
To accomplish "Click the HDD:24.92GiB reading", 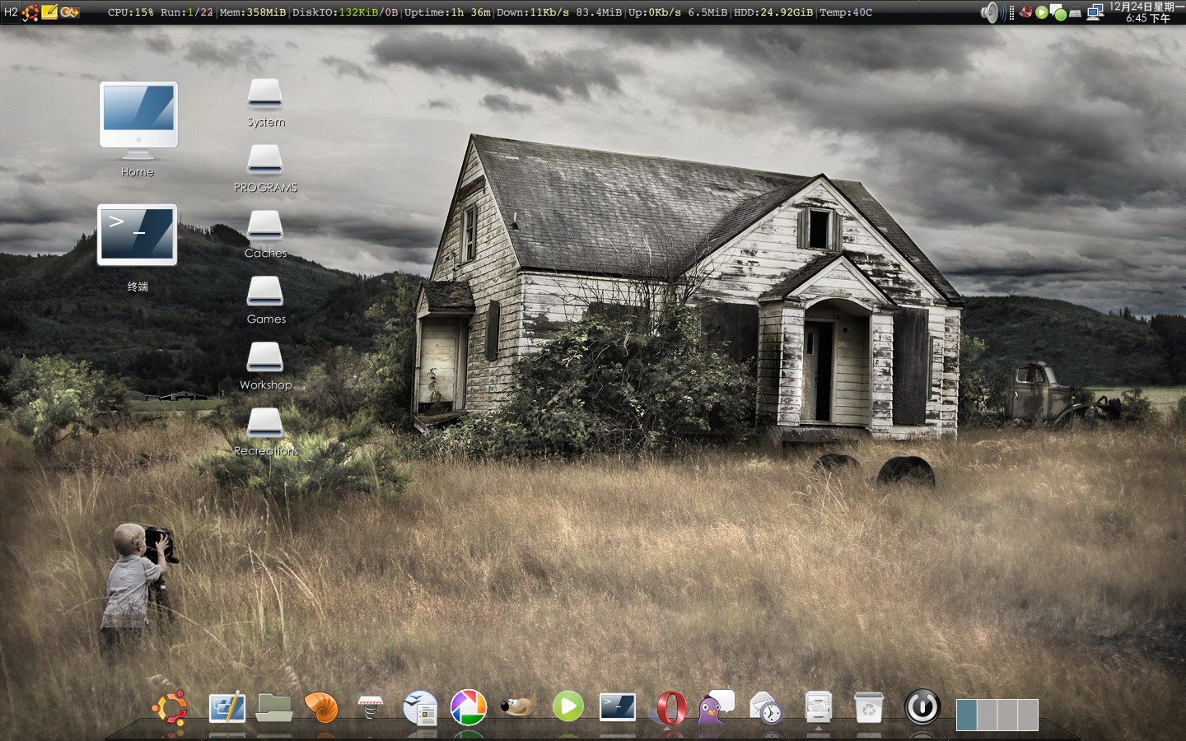I will click(x=773, y=12).
